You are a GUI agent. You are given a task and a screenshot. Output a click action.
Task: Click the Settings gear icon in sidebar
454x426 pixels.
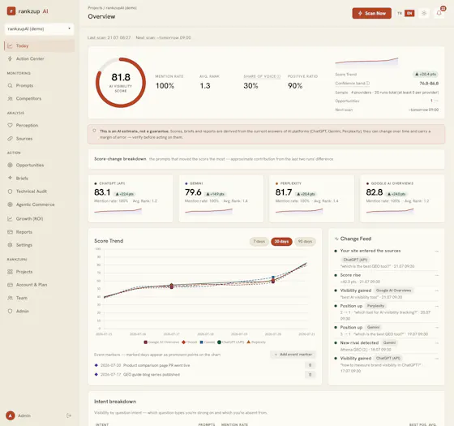(x=10, y=245)
